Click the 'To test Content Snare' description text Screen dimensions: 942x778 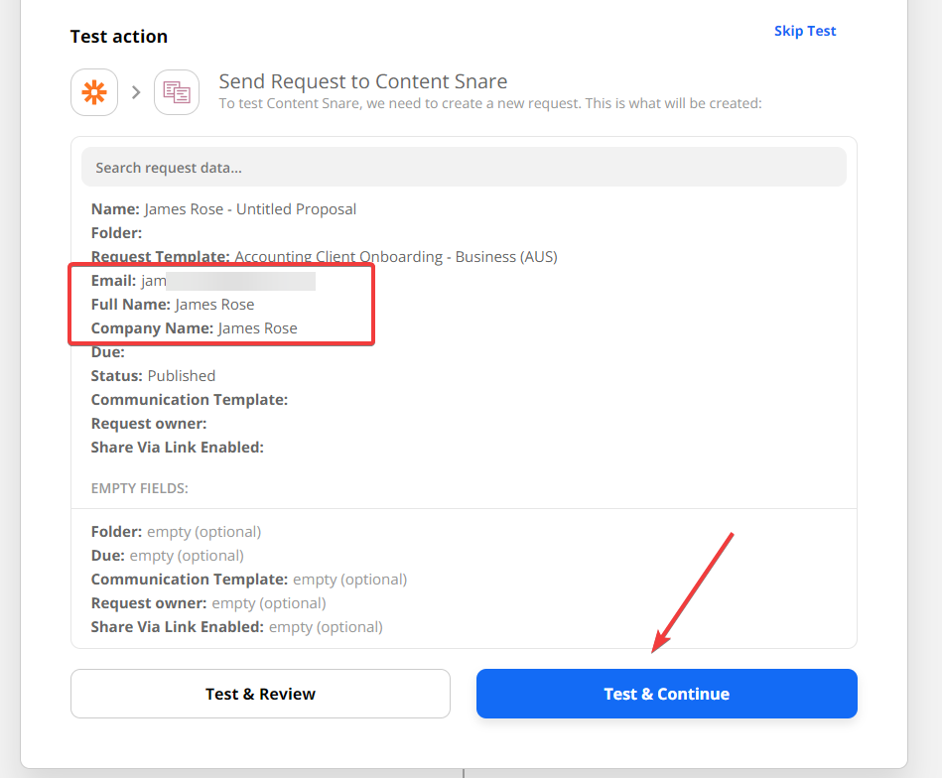490,103
